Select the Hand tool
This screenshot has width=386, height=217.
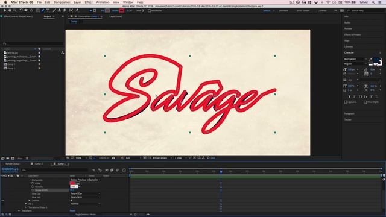pyautogui.click(x=10, y=11)
